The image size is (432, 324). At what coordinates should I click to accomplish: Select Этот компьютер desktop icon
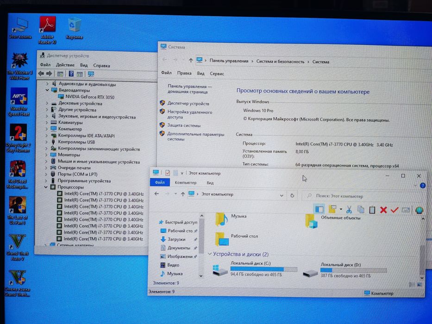click(20, 28)
